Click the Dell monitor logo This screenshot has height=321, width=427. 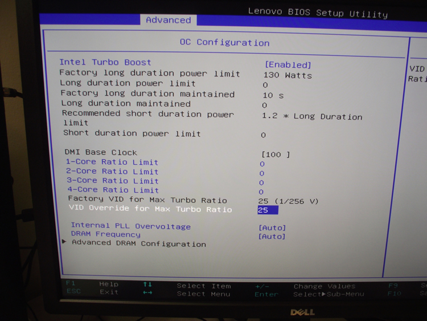click(x=302, y=312)
